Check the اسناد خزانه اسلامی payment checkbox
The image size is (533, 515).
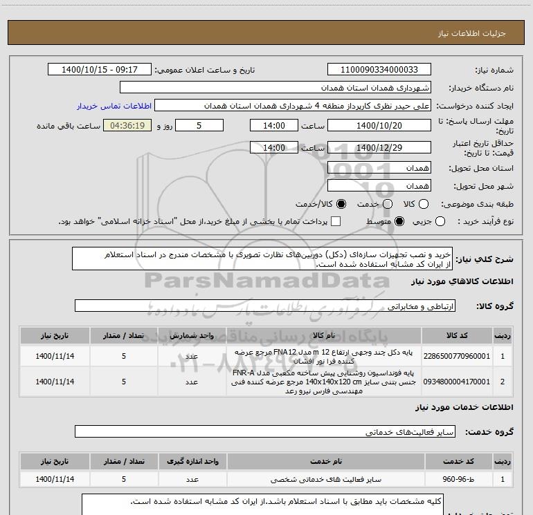pyautogui.click(x=336, y=221)
